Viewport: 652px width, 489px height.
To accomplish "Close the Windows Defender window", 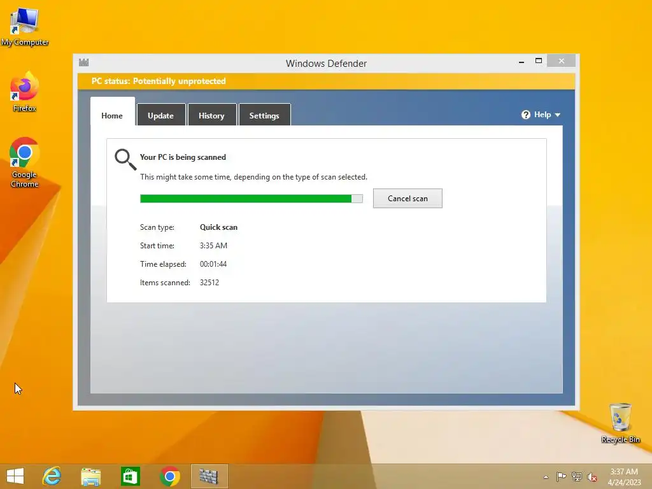I will pyautogui.click(x=562, y=61).
